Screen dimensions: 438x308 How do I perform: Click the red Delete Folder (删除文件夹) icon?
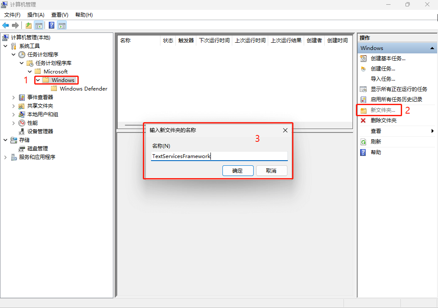coord(364,120)
